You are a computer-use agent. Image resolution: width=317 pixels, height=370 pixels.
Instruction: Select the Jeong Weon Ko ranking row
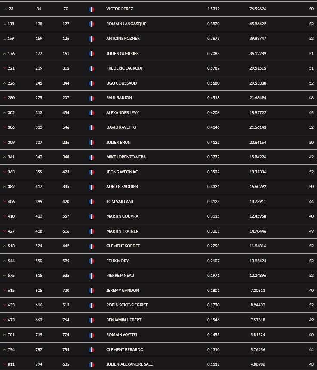pos(158,172)
